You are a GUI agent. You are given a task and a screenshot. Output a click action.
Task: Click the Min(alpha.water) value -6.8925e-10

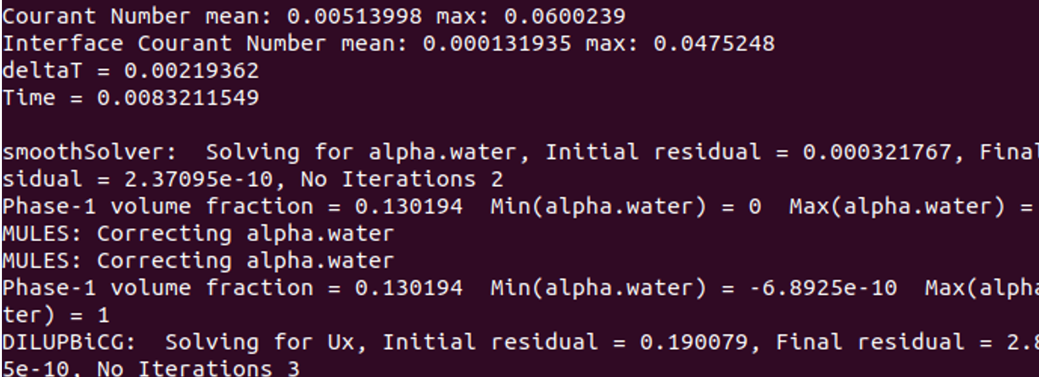tap(823, 287)
